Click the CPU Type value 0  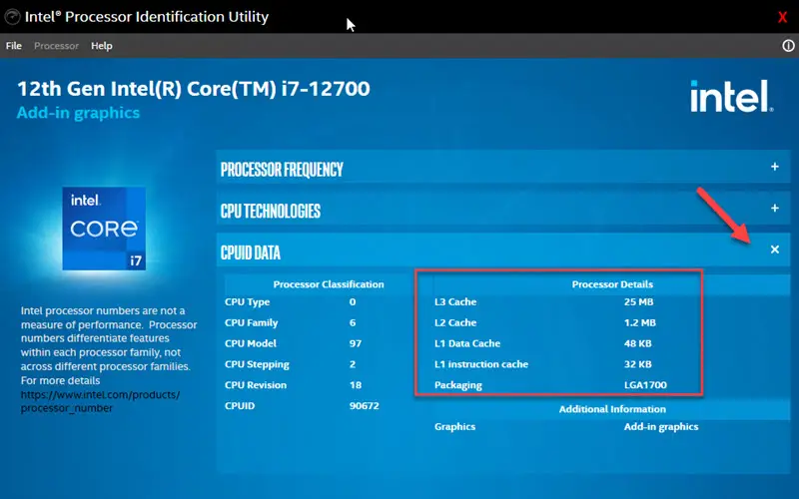353,302
